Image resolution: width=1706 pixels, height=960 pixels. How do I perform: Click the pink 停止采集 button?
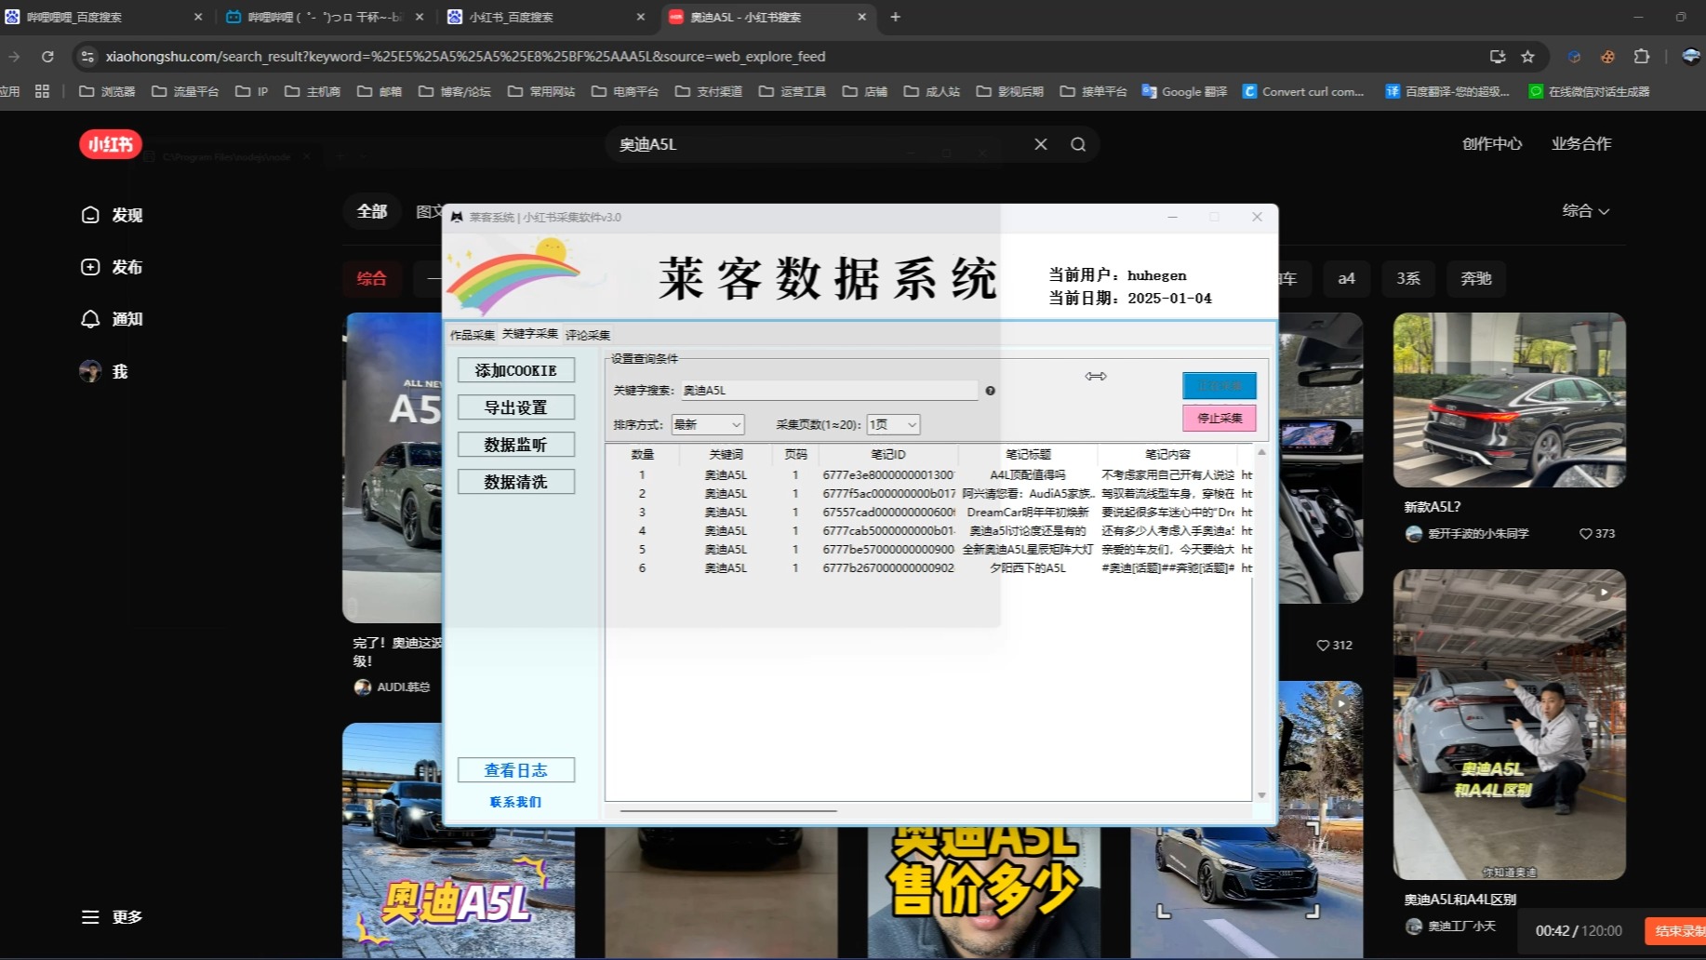pos(1220,419)
